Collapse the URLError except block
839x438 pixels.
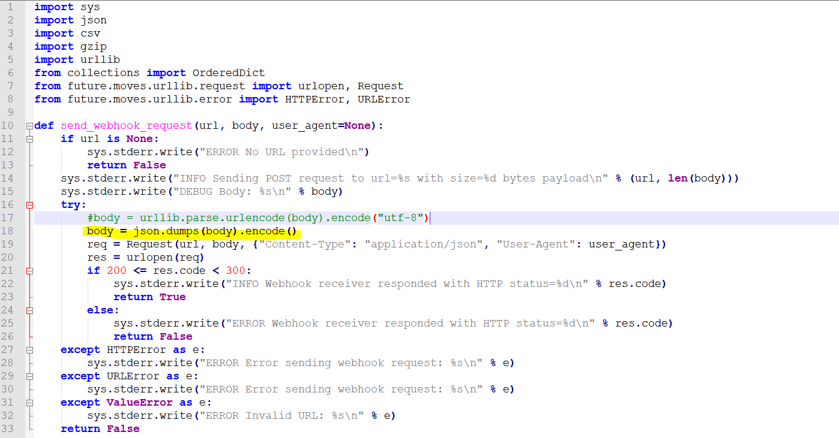pyautogui.click(x=28, y=376)
